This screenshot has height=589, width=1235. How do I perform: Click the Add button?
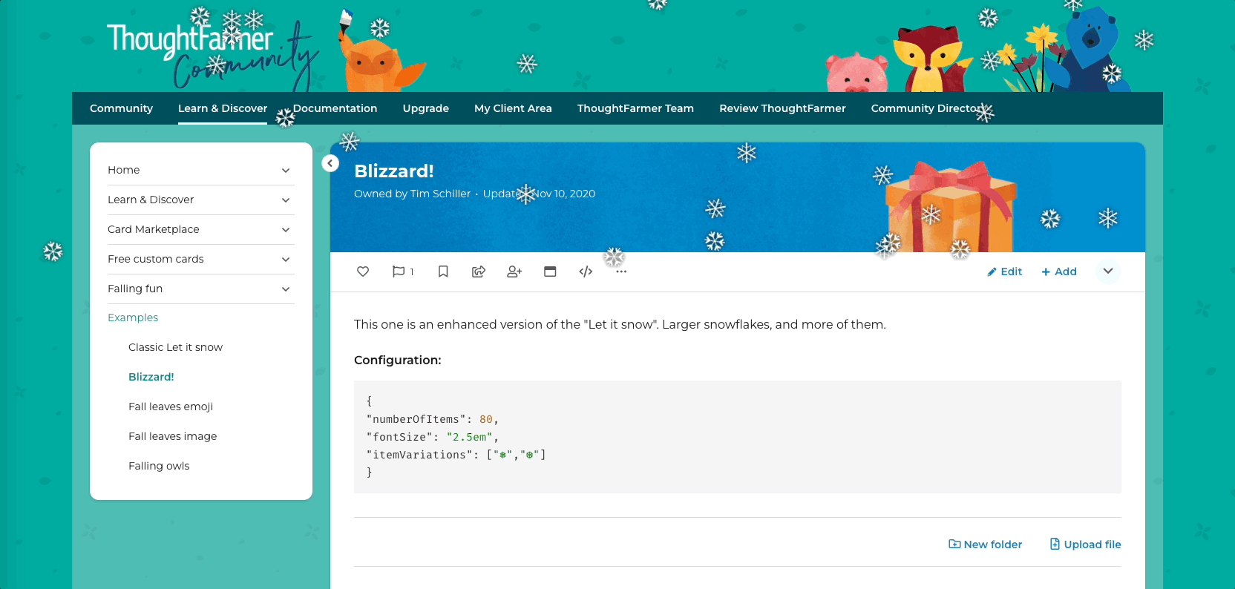[x=1059, y=272]
